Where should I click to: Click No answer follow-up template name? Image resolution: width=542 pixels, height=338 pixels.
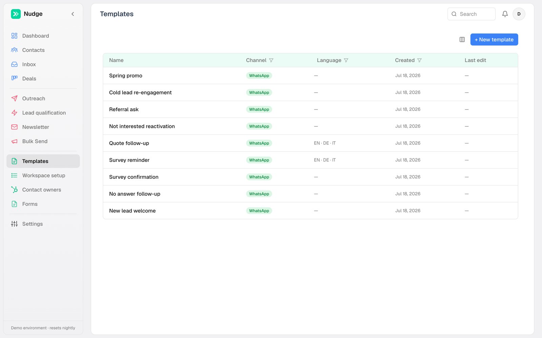[x=134, y=194]
